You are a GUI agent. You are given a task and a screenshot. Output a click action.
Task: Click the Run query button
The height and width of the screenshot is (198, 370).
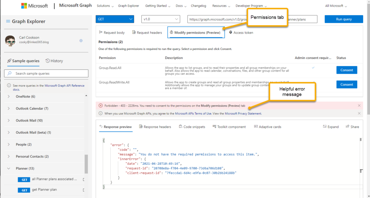pyautogui.click(x=344, y=19)
